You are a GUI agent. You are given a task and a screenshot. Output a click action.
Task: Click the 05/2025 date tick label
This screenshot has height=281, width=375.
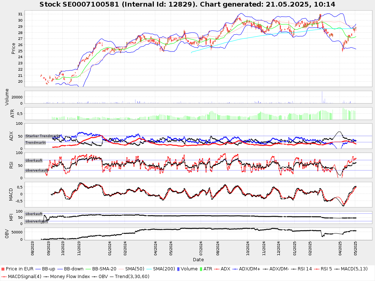355,248
